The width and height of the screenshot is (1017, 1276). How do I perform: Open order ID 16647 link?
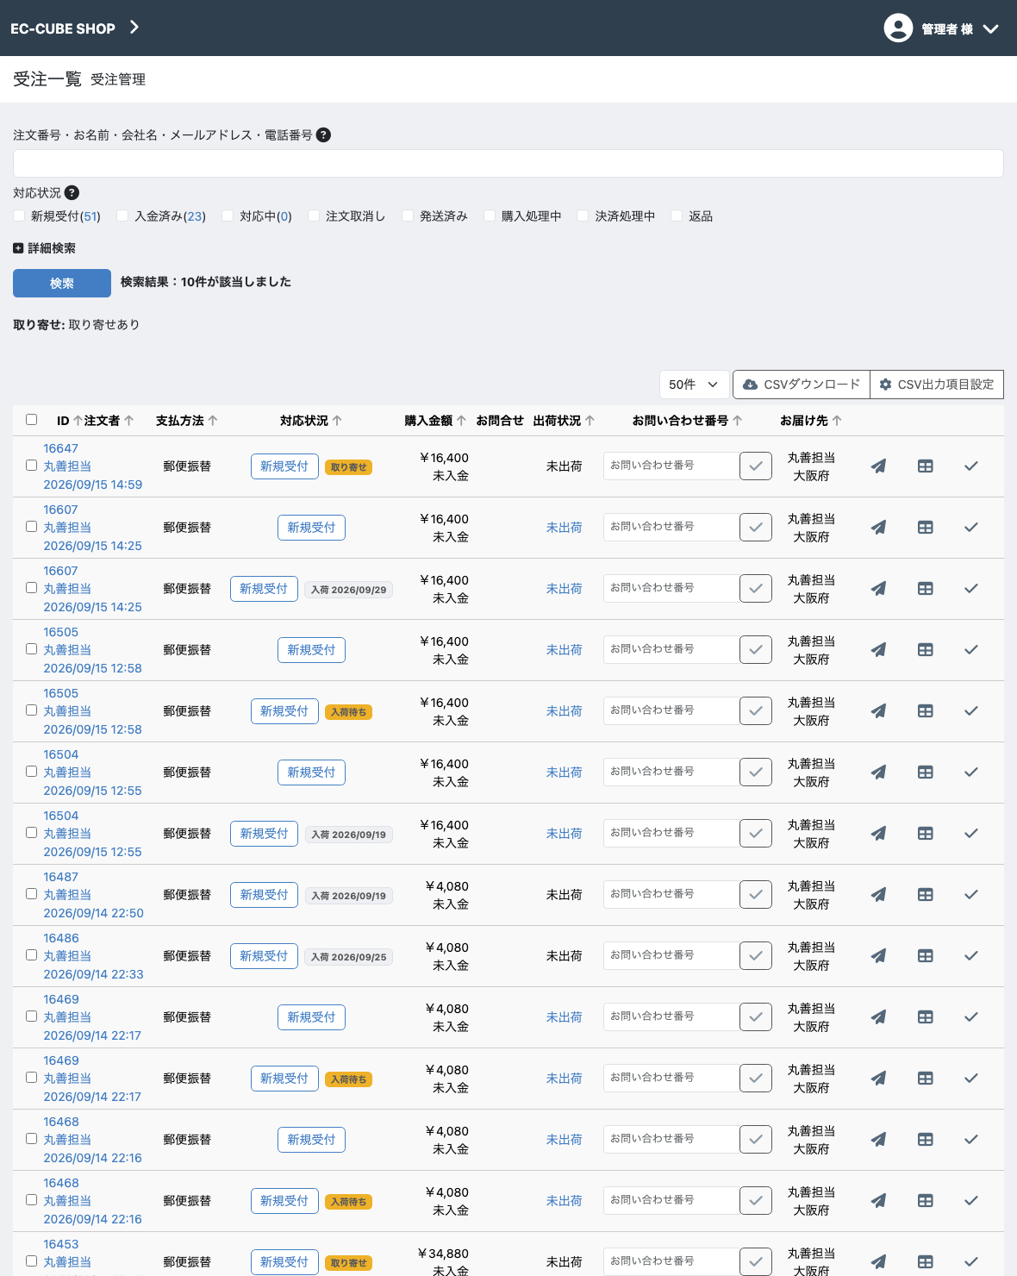(61, 448)
